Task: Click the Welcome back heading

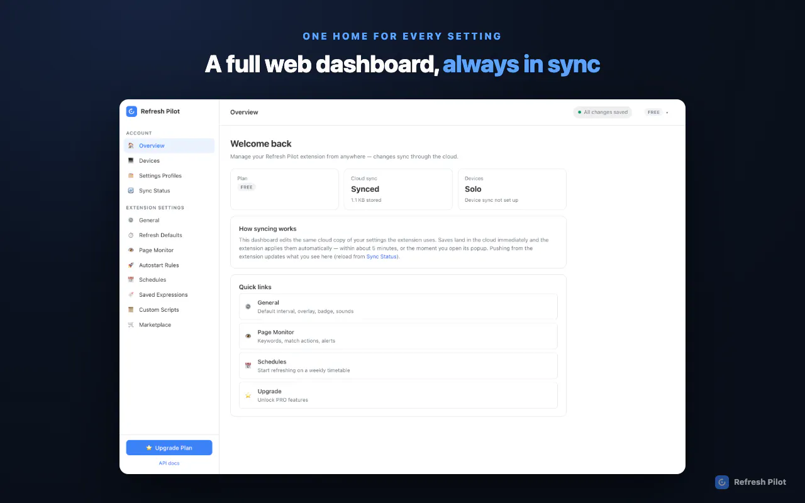Action: point(261,144)
